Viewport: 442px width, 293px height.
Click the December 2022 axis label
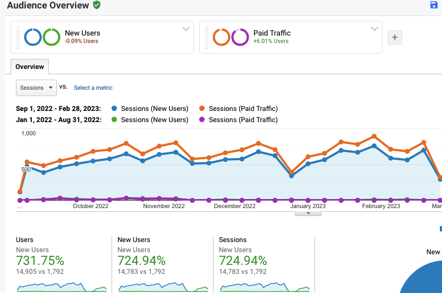point(235,206)
